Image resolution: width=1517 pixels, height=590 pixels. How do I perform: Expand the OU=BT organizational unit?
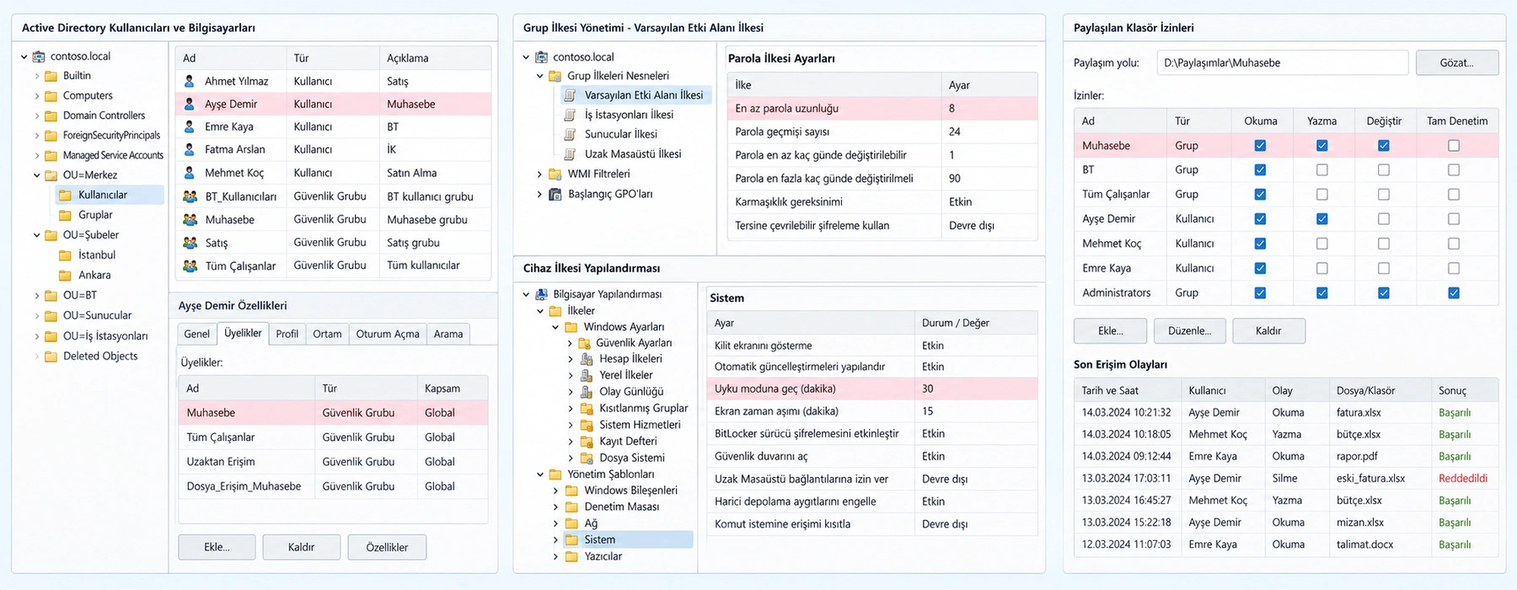pyautogui.click(x=37, y=296)
